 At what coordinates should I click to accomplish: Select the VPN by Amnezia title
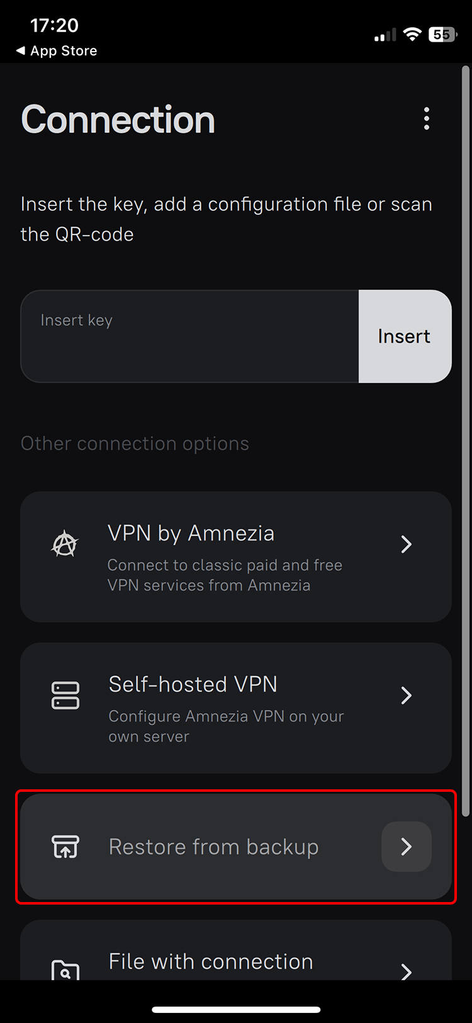tap(191, 534)
